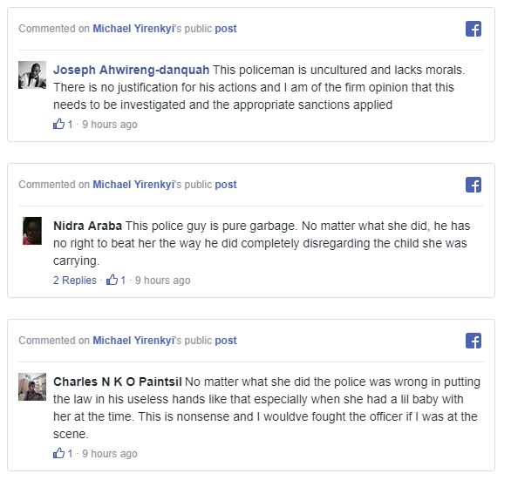Image resolution: width=511 pixels, height=480 pixels.
Task: Like Joseph Ahwireng-danquah's comment via thumbs-up
Action: [59, 124]
